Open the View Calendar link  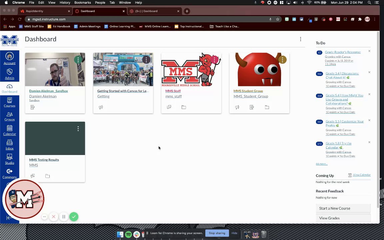tap(361, 175)
